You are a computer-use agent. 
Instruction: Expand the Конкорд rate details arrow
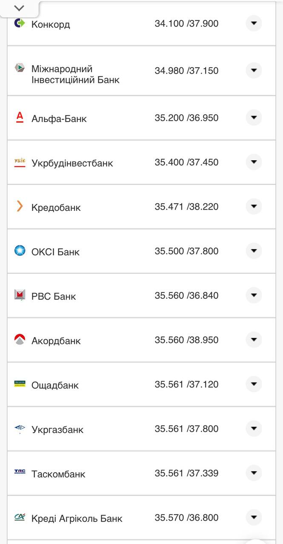click(x=254, y=23)
